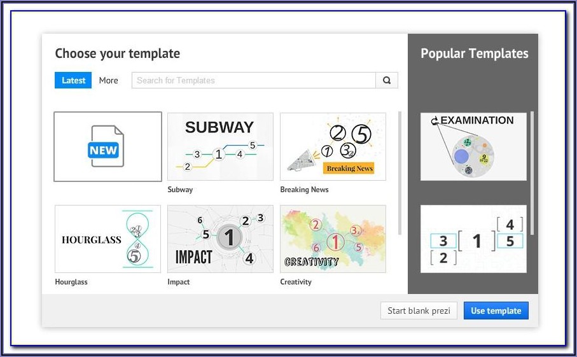Pick the brackets numbered popular template

click(473, 239)
